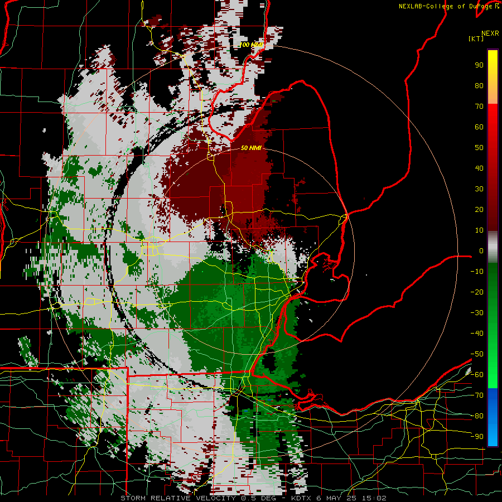Click the 20 value on velocity scale
This screenshot has width=502, height=502.
pos(479,210)
